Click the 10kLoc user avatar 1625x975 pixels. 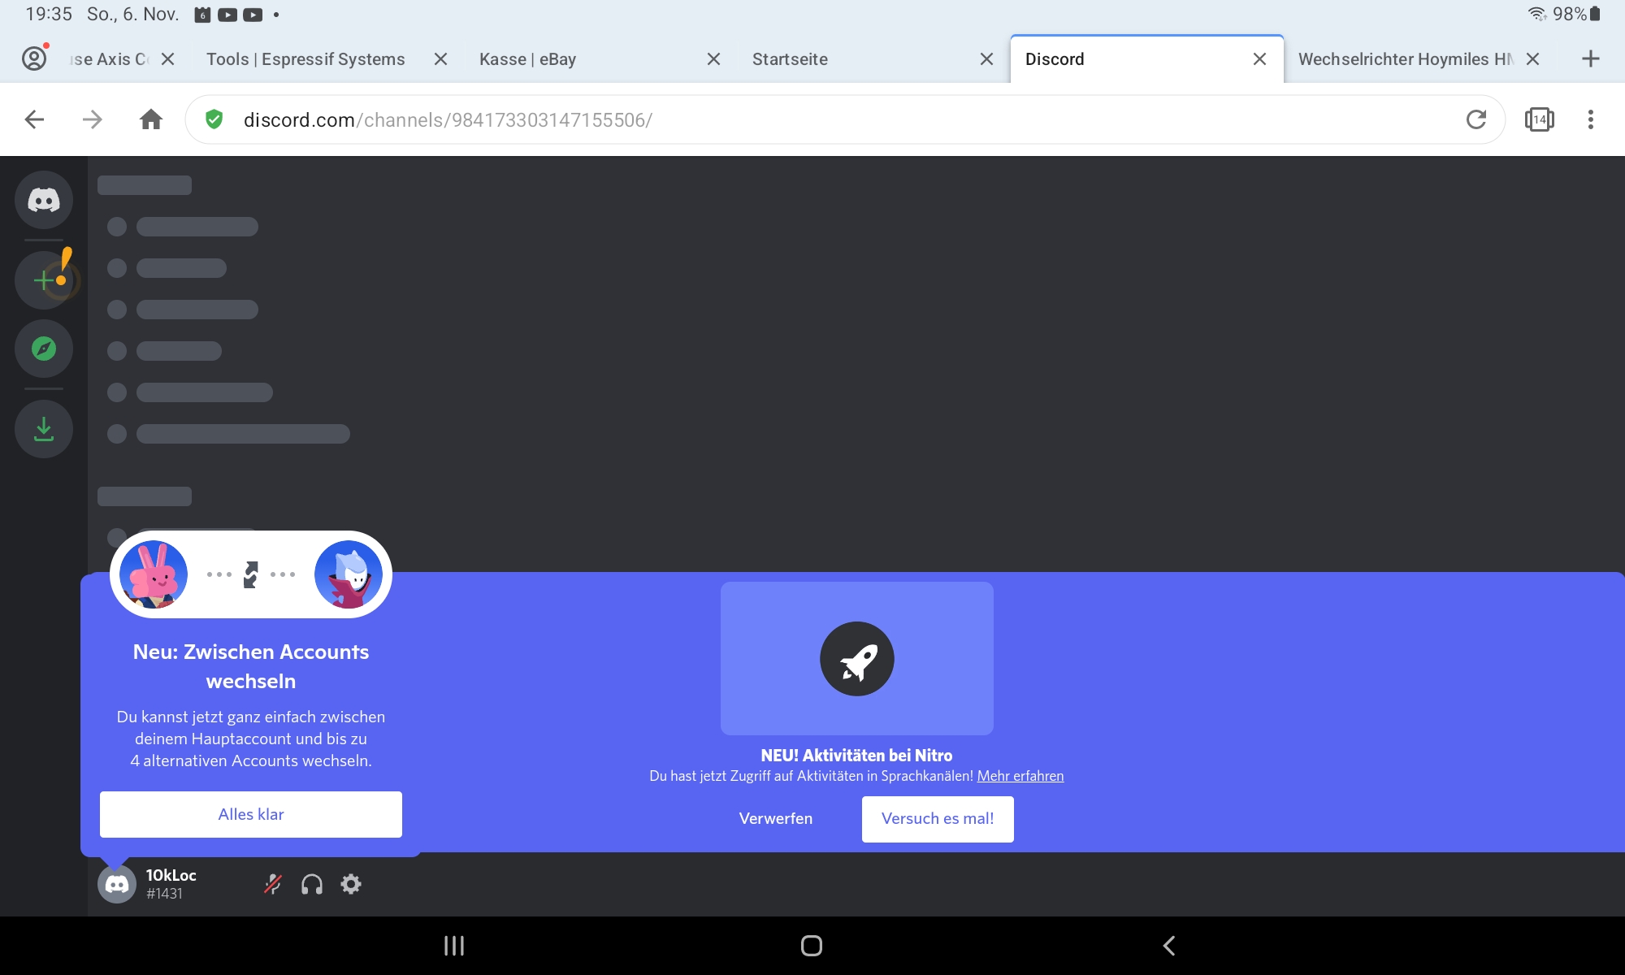(x=117, y=884)
